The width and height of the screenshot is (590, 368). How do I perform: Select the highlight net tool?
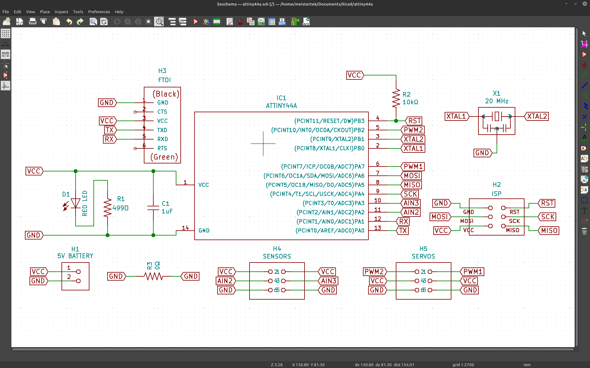tap(584, 44)
